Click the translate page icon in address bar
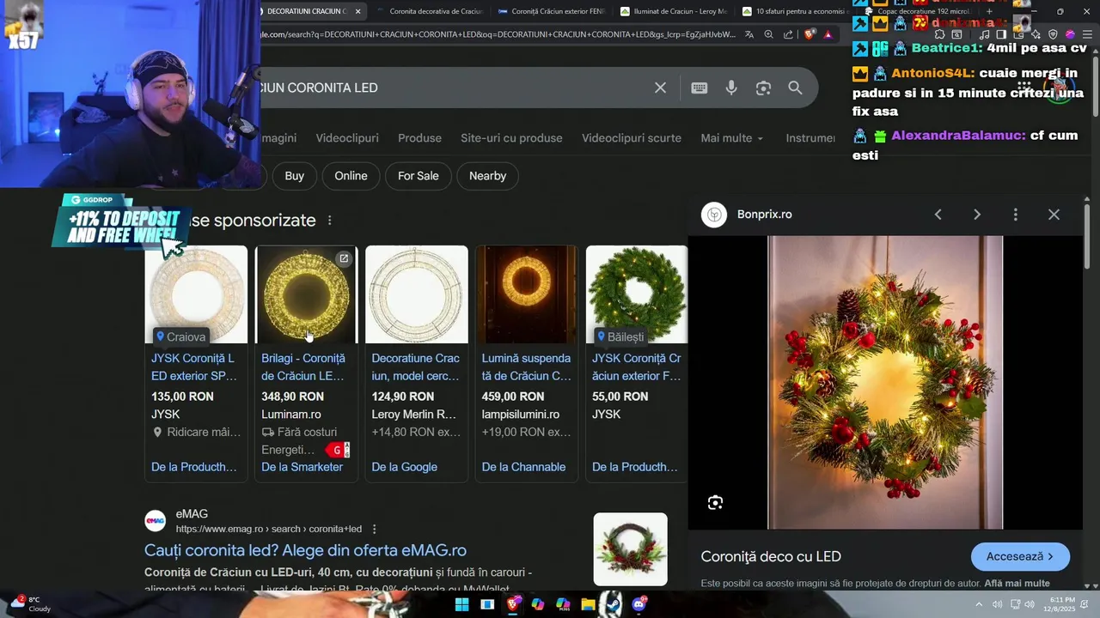This screenshot has height=618, width=1100. click(749, 35)
